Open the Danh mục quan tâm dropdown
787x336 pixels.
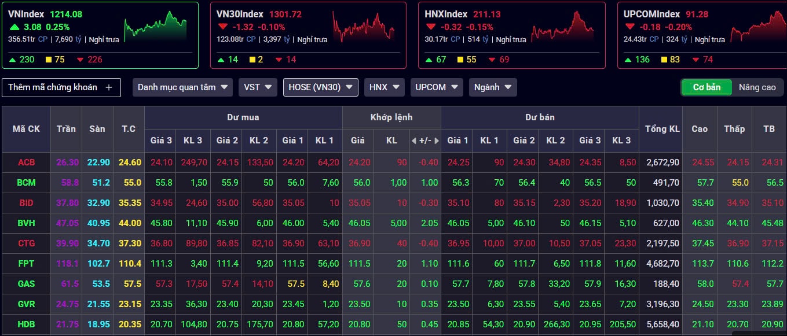[x=182, y=87]
